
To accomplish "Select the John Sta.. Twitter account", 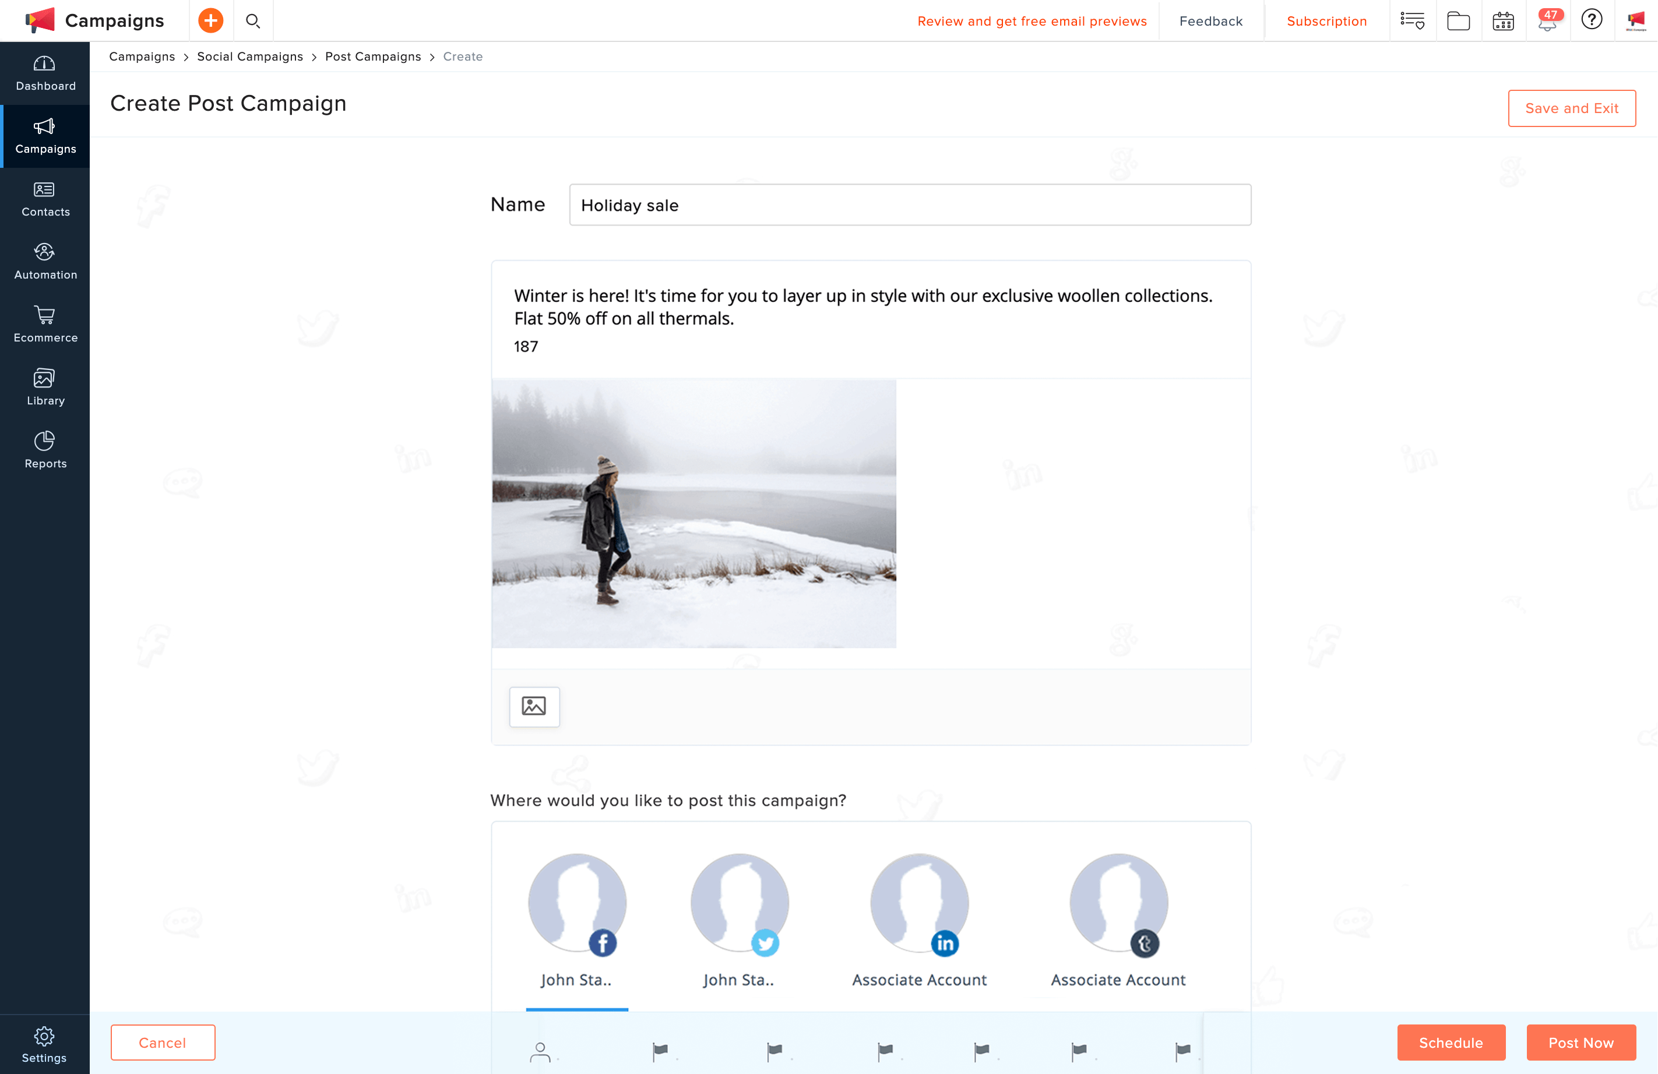I will (x=739, y=921).
